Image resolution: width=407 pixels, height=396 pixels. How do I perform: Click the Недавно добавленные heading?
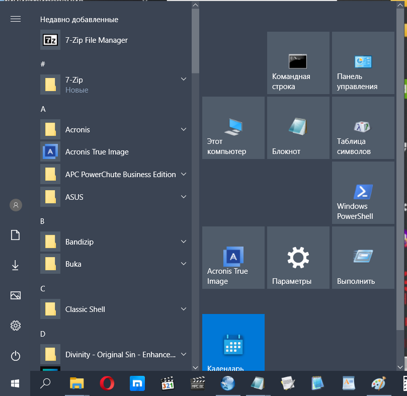[x=79, y=20]
